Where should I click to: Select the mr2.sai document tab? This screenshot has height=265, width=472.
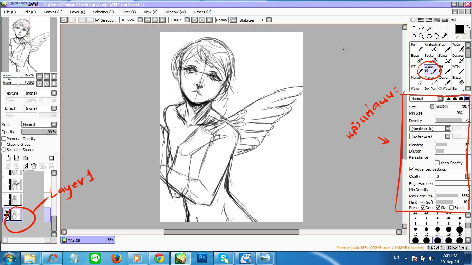(88, 240)
